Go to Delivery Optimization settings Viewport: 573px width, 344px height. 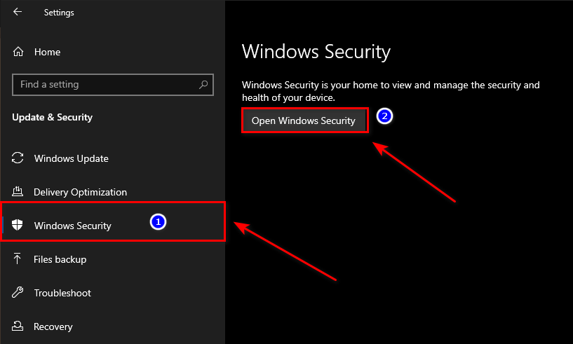pyautogui.click(x=80, y=192)
